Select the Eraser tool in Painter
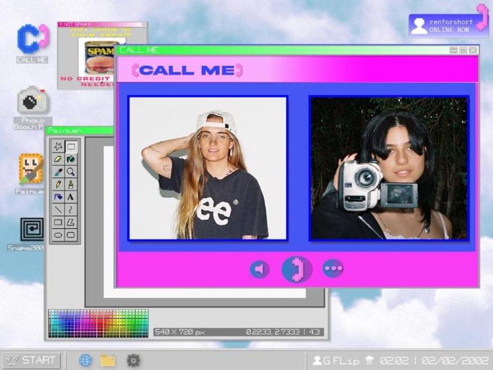Image resolution: width=493 pixels, height=370 pixels. tap(58, 159)
